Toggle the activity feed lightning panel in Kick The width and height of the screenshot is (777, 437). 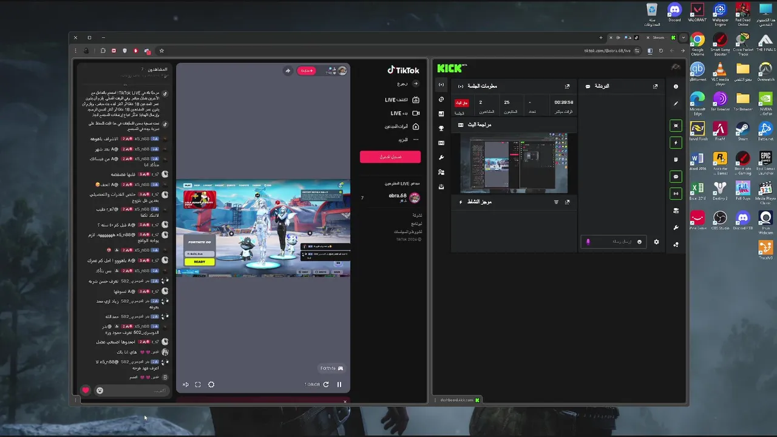coord(676,143)
